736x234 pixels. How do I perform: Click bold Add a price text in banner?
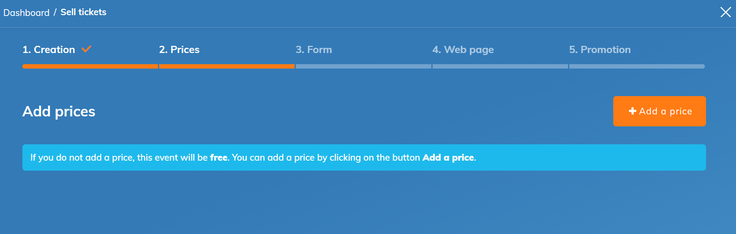point(448,158)
